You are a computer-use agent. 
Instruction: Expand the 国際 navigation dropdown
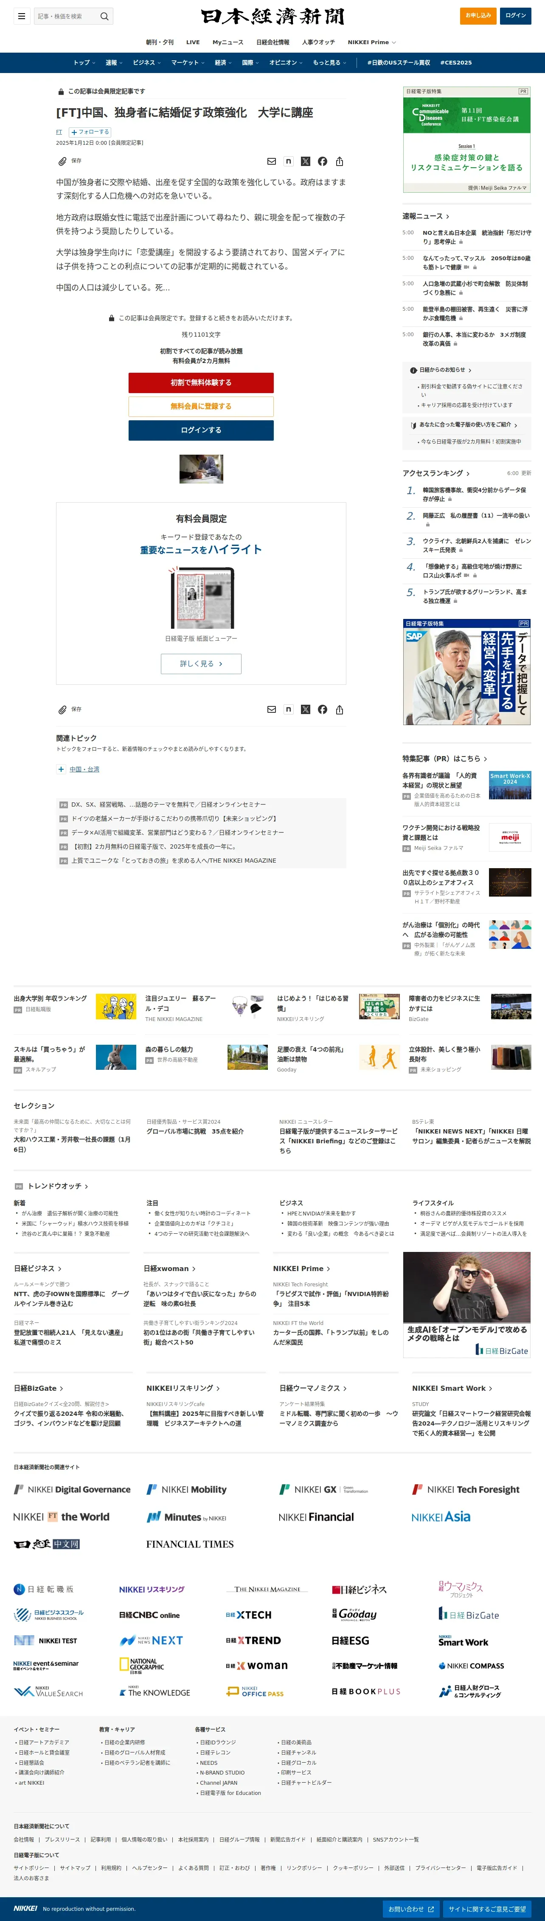(250, 63)
